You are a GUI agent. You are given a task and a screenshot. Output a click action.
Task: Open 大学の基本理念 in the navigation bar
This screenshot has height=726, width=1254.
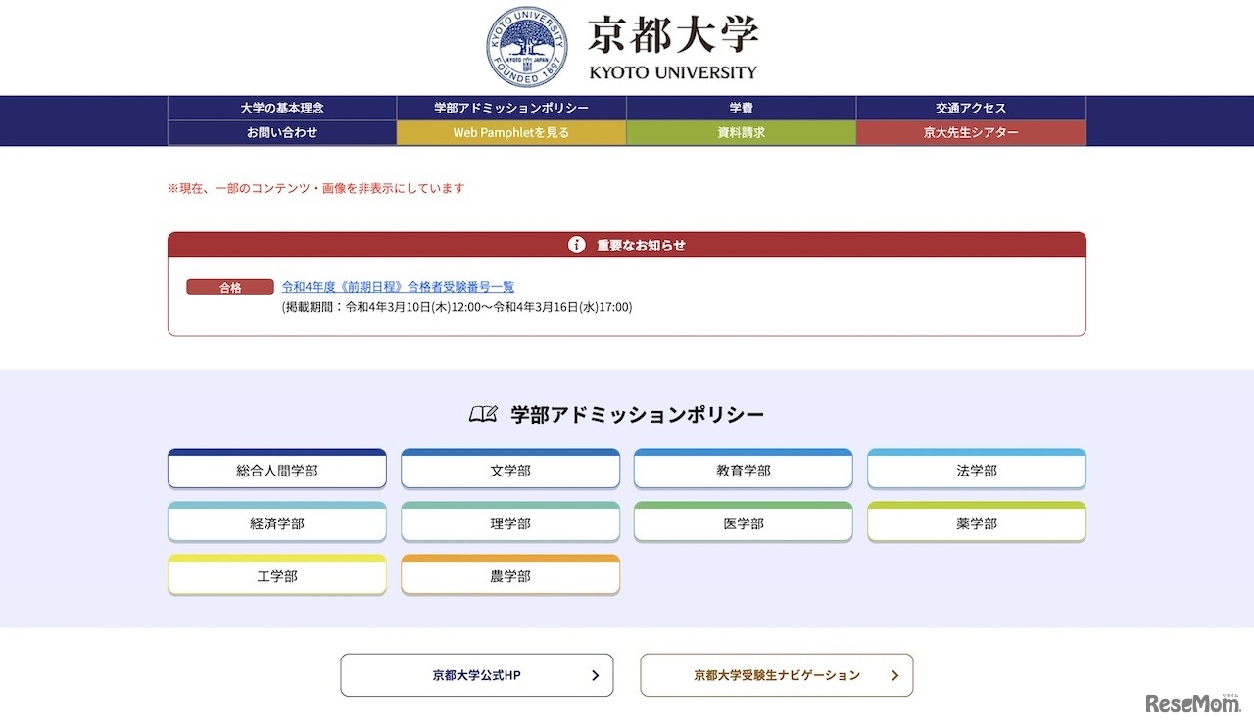pos(282,108)
